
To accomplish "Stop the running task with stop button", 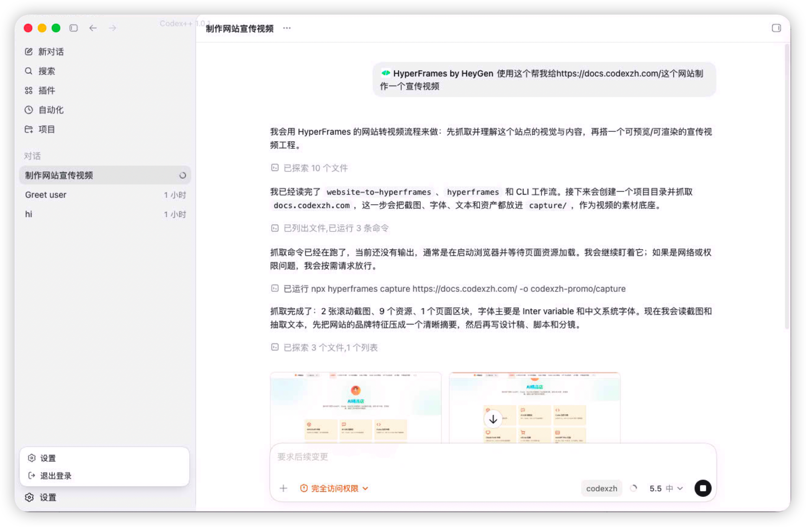I will point(703,488).
